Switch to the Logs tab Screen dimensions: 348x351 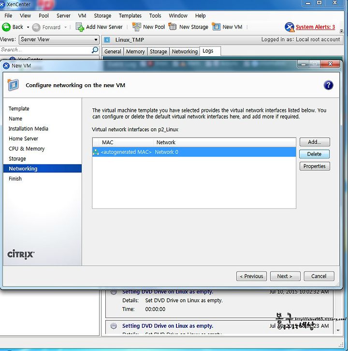click(x=210, y=51)
